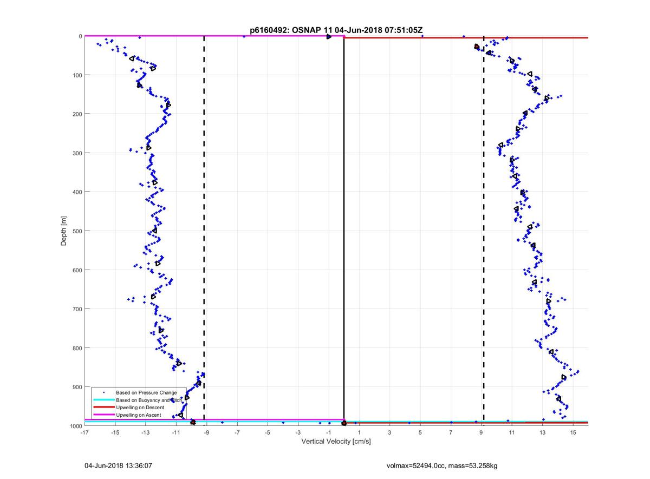Screen dimensions: 650x479
Task: Click depth tick label "800"
Action: 77,348
